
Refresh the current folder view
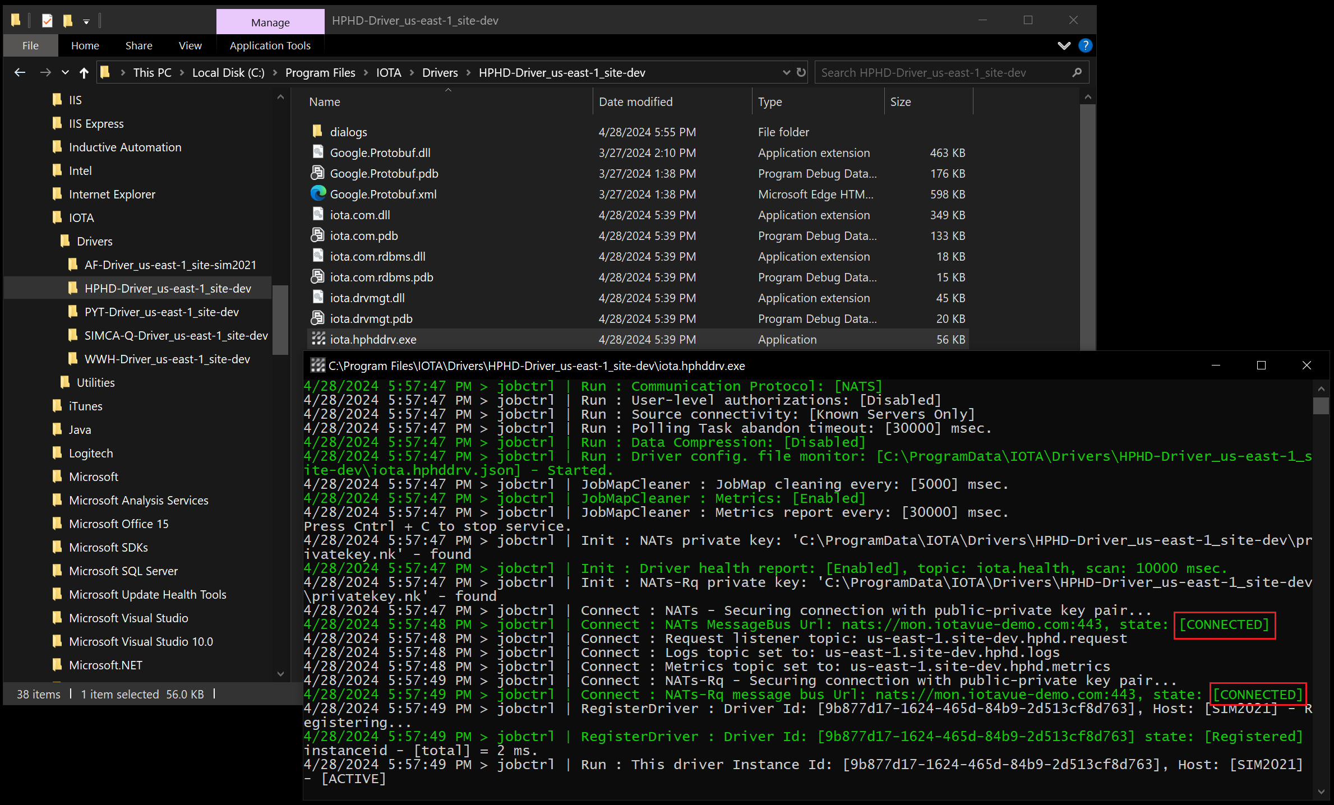(801, 72)
